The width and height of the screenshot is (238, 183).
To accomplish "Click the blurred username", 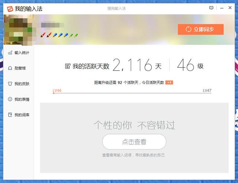I will pos(52,25).
